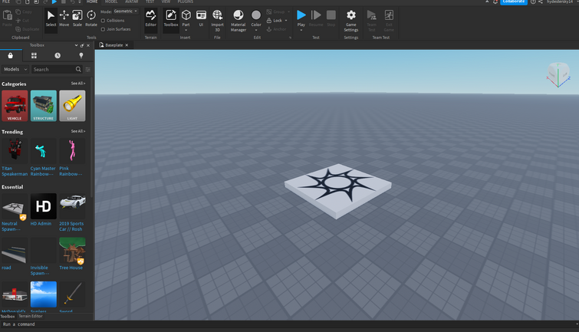Open the Mode Geometric dropdown
This screenshot has width=579, height=332.
pos(126,12)
